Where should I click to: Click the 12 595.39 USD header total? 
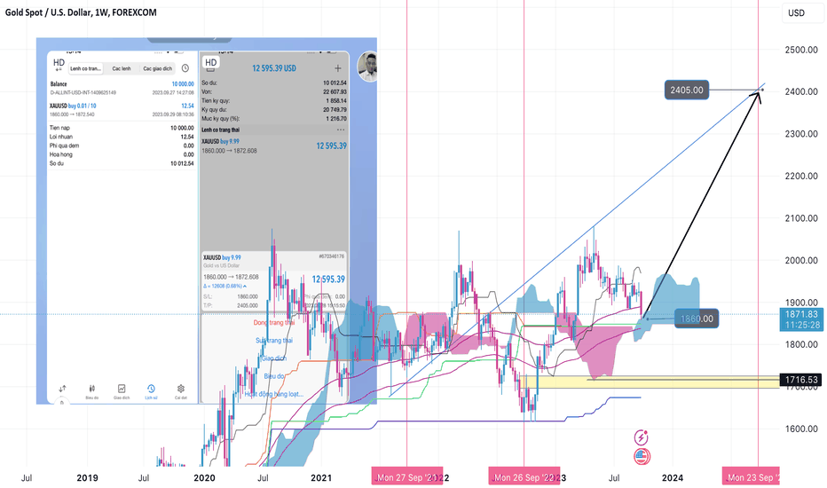point(273,68)
